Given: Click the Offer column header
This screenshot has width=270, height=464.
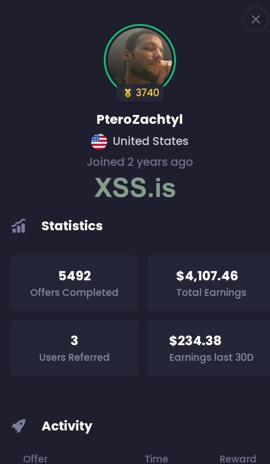Looking at the screenshot, I should pyautogui.click(x=35, y=459).
